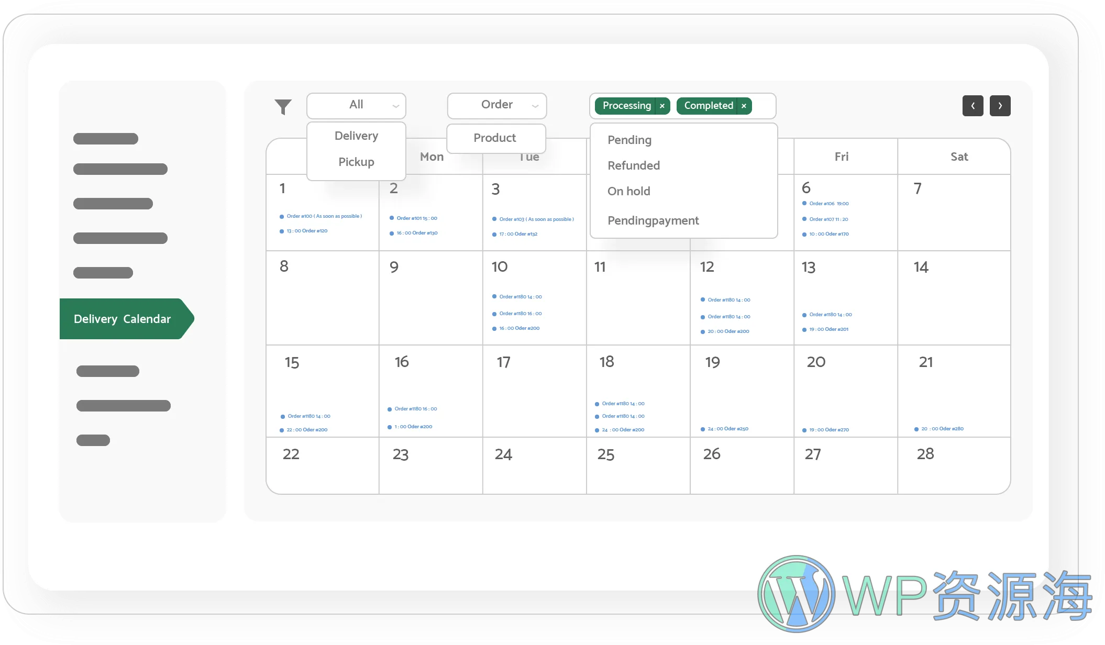This screenshot has width=1105, height=645.
Task: Select Refunded from status list
Action: 633,165
